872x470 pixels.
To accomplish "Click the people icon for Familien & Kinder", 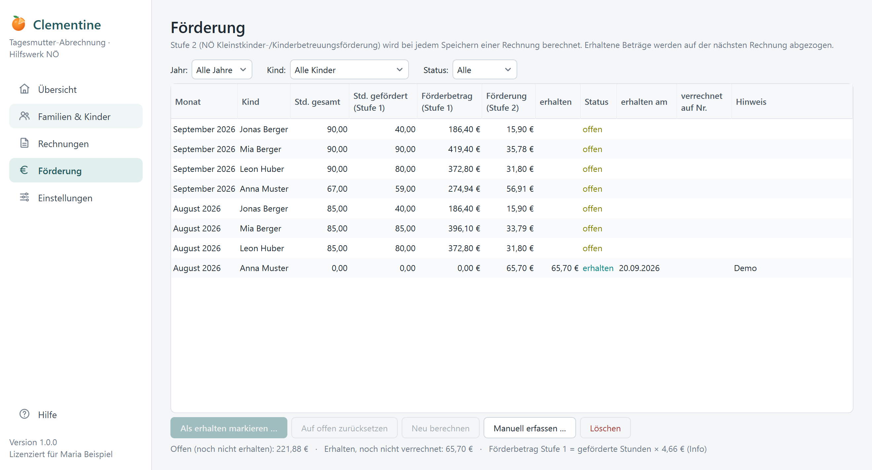I will 24,116.
